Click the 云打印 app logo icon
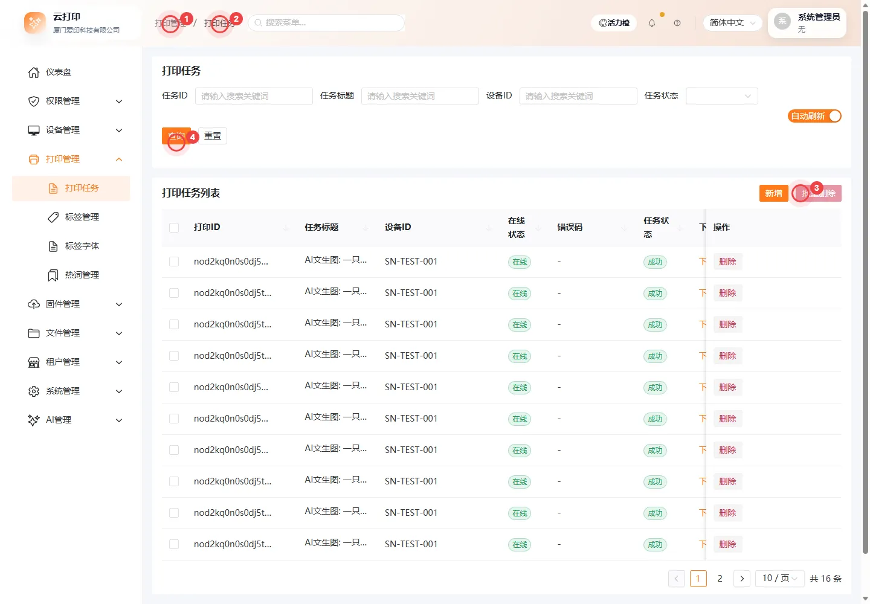This screenshot has height=604, width=870. click(x=34, y=23)
